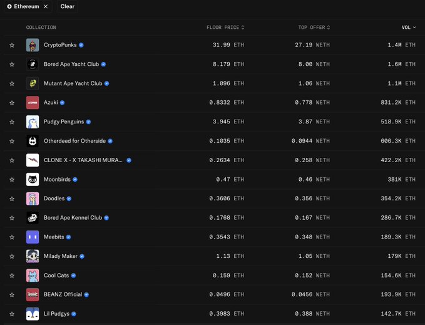Image resolution: width=425 pixels, height=325 pixels.
Task: Click the 193.9K ETH volume value
Action: [x=398, y=294]
